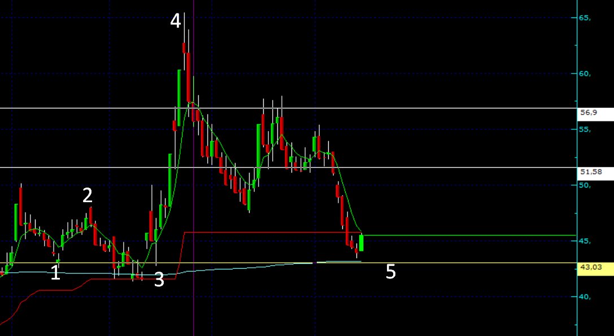
Task: Select the green horizontal line extending right
Action: point(480,234)
